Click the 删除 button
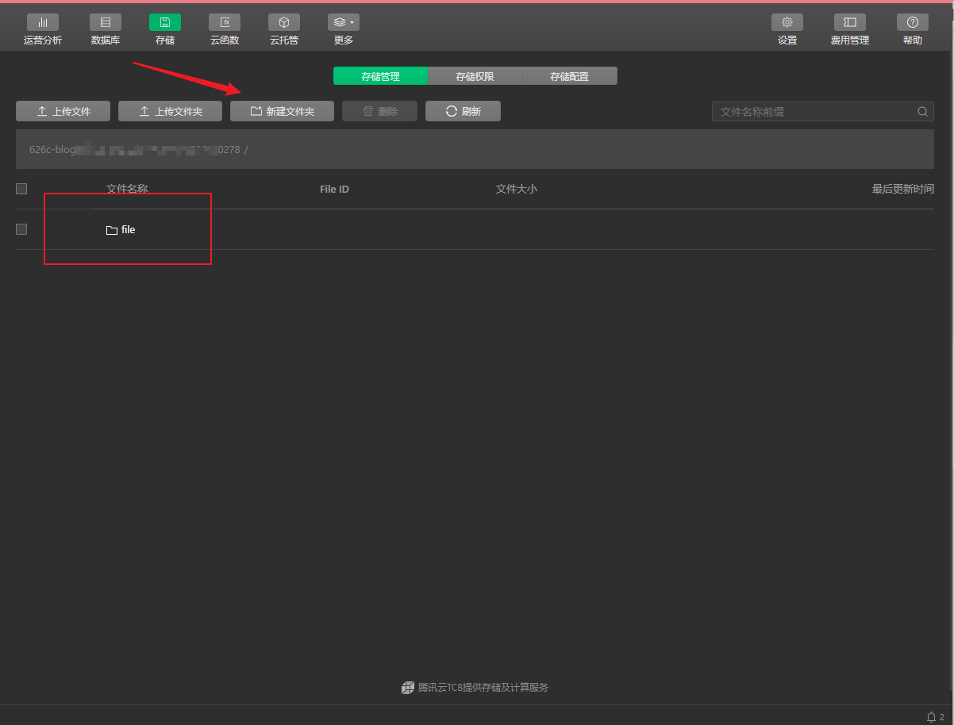This screenshot has height=725, width=954. [x=379, y=111]
